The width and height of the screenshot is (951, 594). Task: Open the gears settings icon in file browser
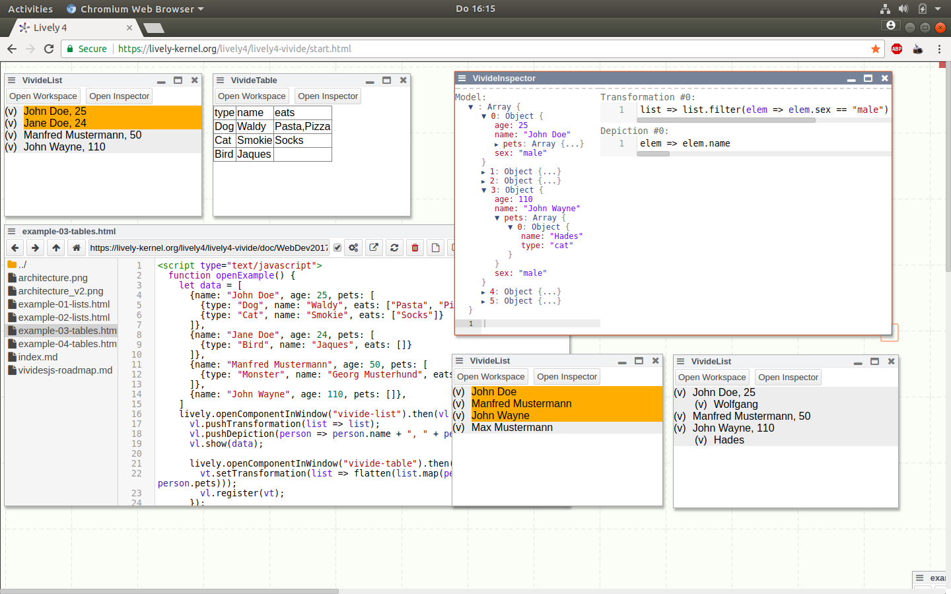[x=353, y=247]
